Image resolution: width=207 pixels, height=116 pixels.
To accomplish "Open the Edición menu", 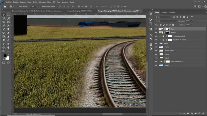I will pyautogui.click(x=16, y=2).
